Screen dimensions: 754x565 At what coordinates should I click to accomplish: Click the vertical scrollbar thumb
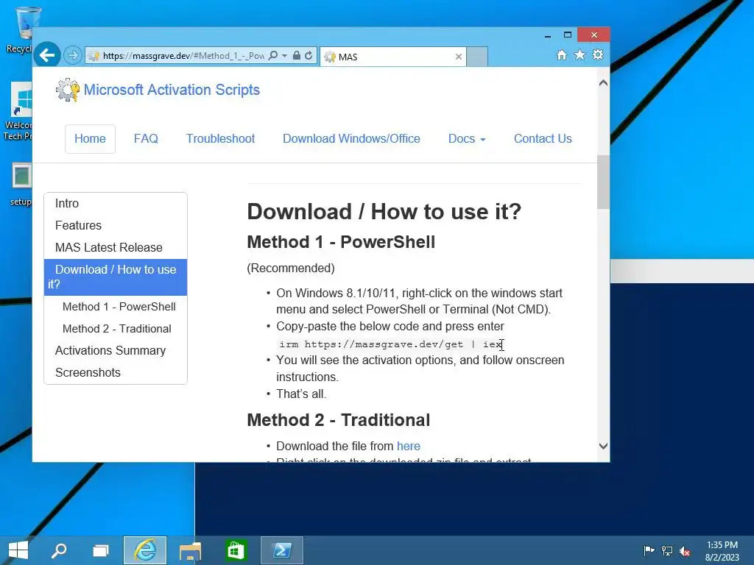tap(603, 182)
